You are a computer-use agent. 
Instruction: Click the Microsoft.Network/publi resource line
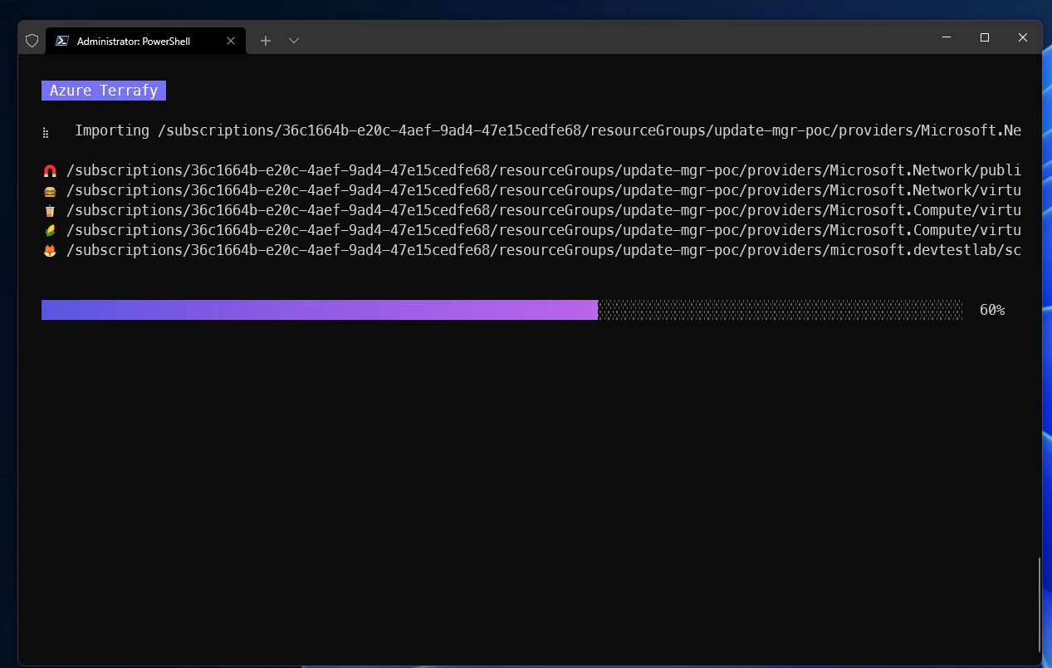point(544,170)
